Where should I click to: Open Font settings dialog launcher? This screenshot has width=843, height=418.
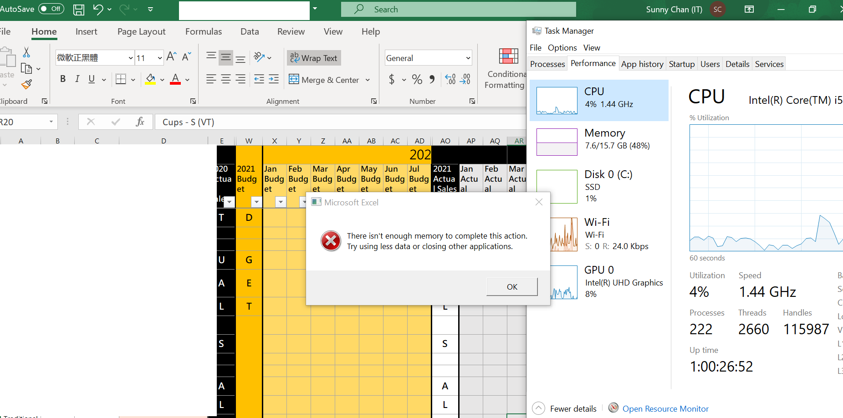193,101
